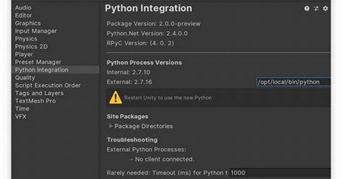The image size is (342, 179).
Task: Select Editor settings category
Action: pos(23,15)
